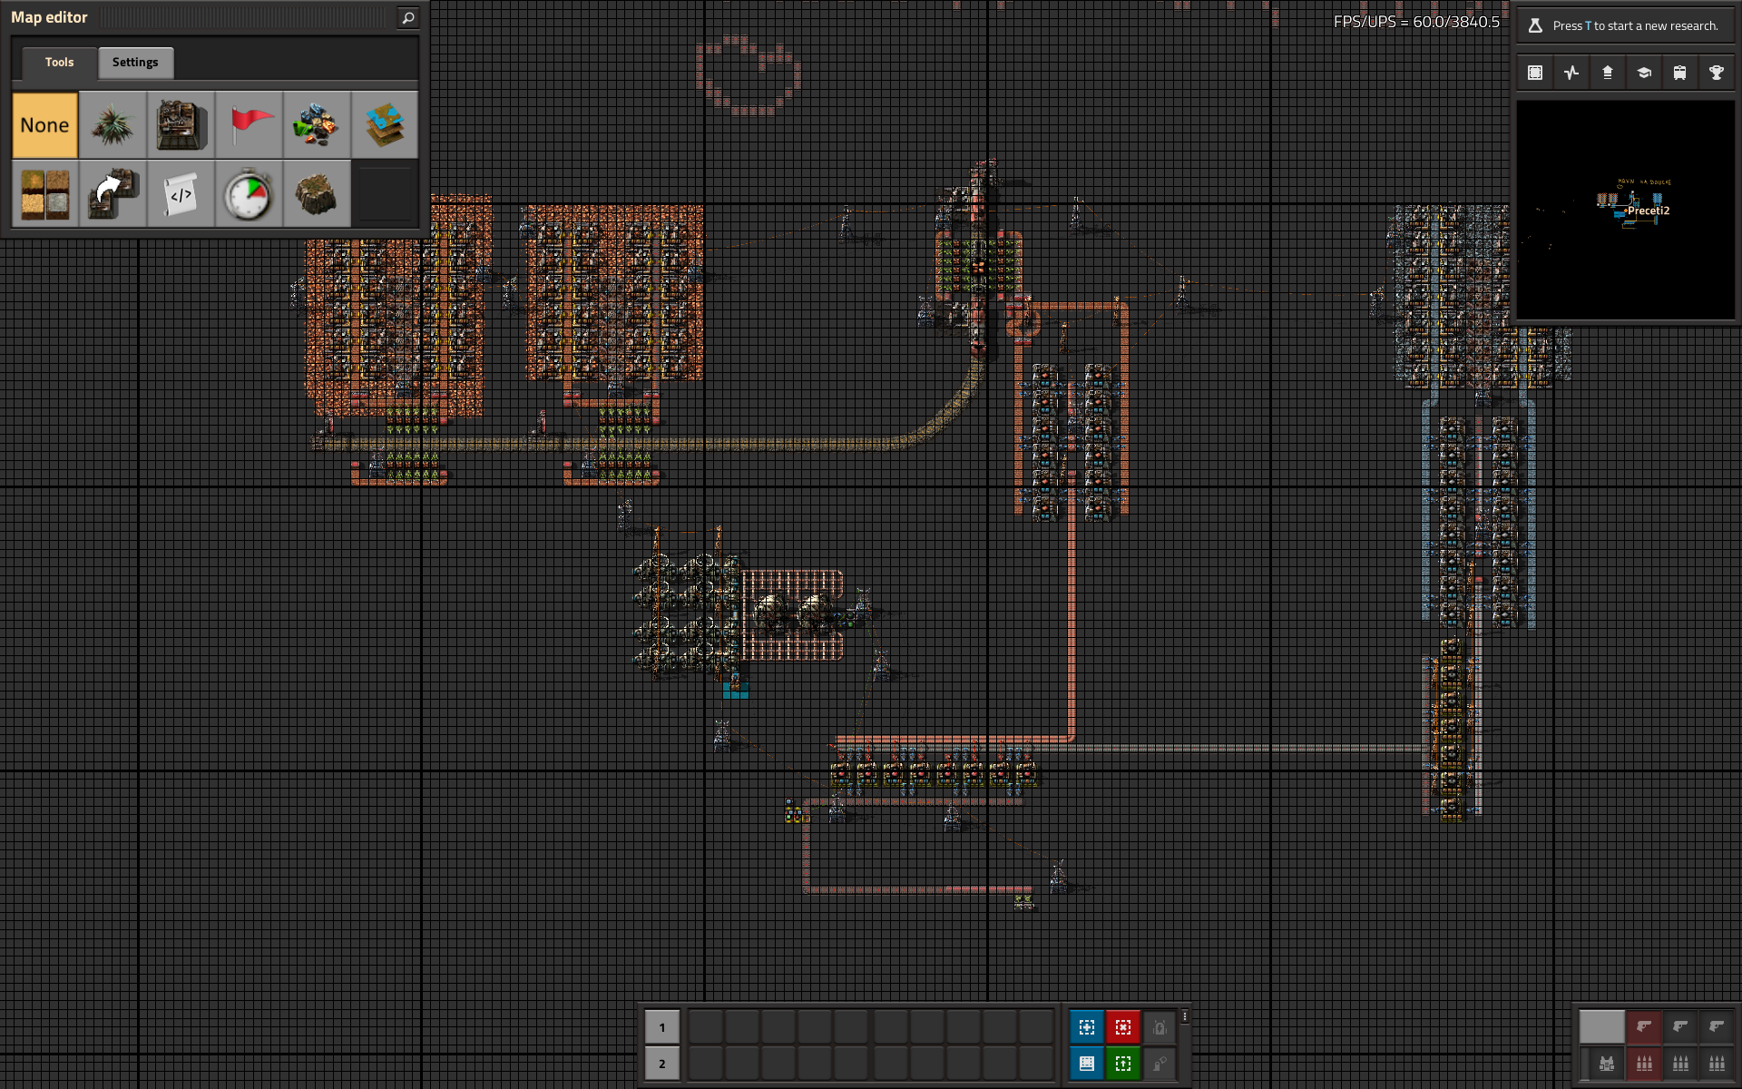Select the terrain tiles tool

(44, 193)
